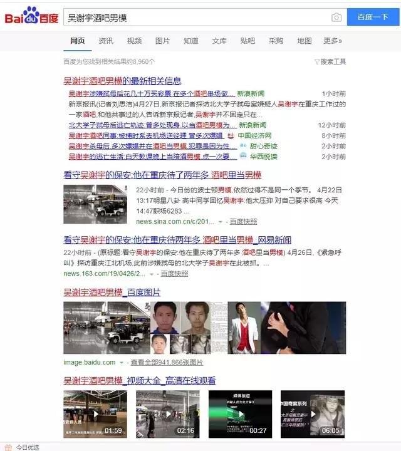Switch to the 贴吧 tab
The height and width of the screenshot is (451, 401).
247,41
